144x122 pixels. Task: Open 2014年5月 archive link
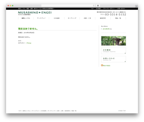click(x=106, y=29)
